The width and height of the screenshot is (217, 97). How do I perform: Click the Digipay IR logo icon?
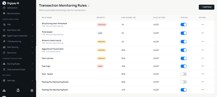click(4, 3)
